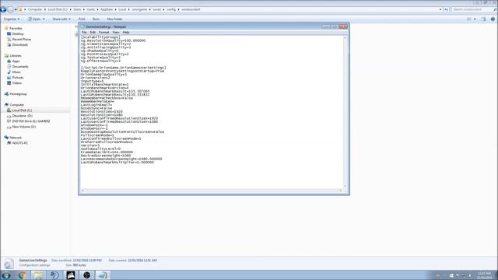Click the bUseVSync=False line in Notepad
Image resolution: width=498 pixels, height=280 pixels.
96,108
